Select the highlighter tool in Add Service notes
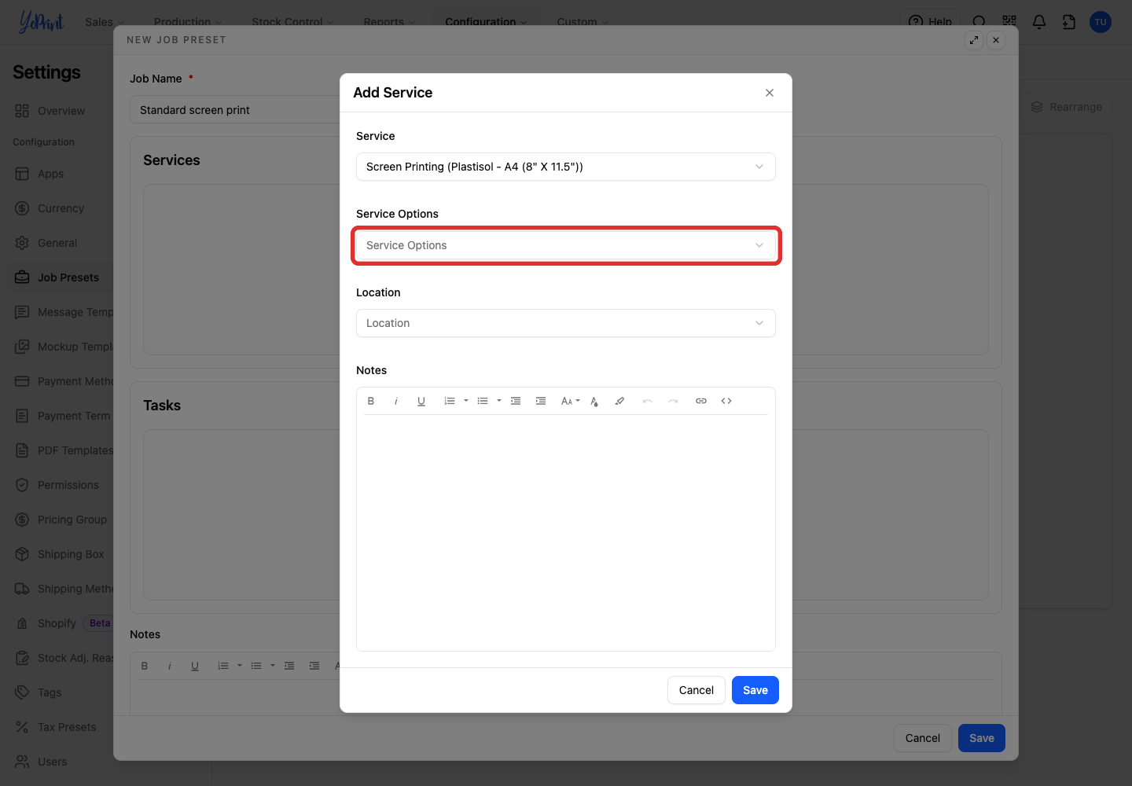The width and height of the screenshot is (1132, 786). pyautogui.click(x=619, y=401)
